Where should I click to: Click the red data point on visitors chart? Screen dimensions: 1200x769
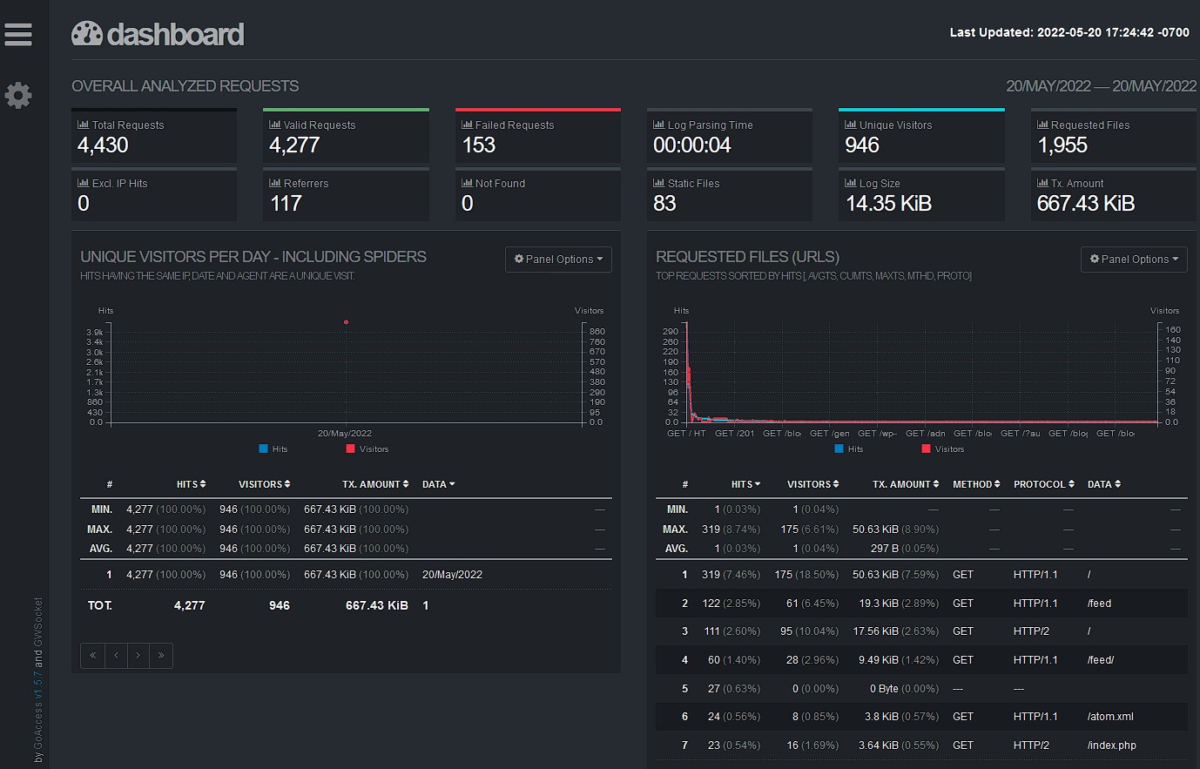pos(346,322)
